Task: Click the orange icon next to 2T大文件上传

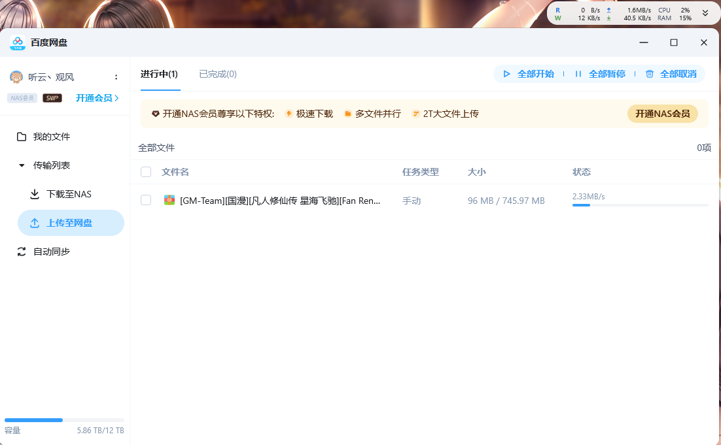Action: tap(415, 114)
